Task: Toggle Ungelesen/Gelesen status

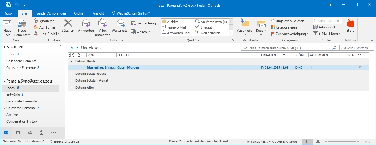Action: (287, 21)
